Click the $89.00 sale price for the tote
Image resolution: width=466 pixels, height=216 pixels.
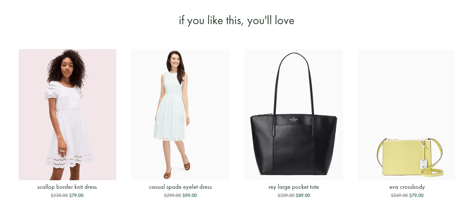(303, 195)
